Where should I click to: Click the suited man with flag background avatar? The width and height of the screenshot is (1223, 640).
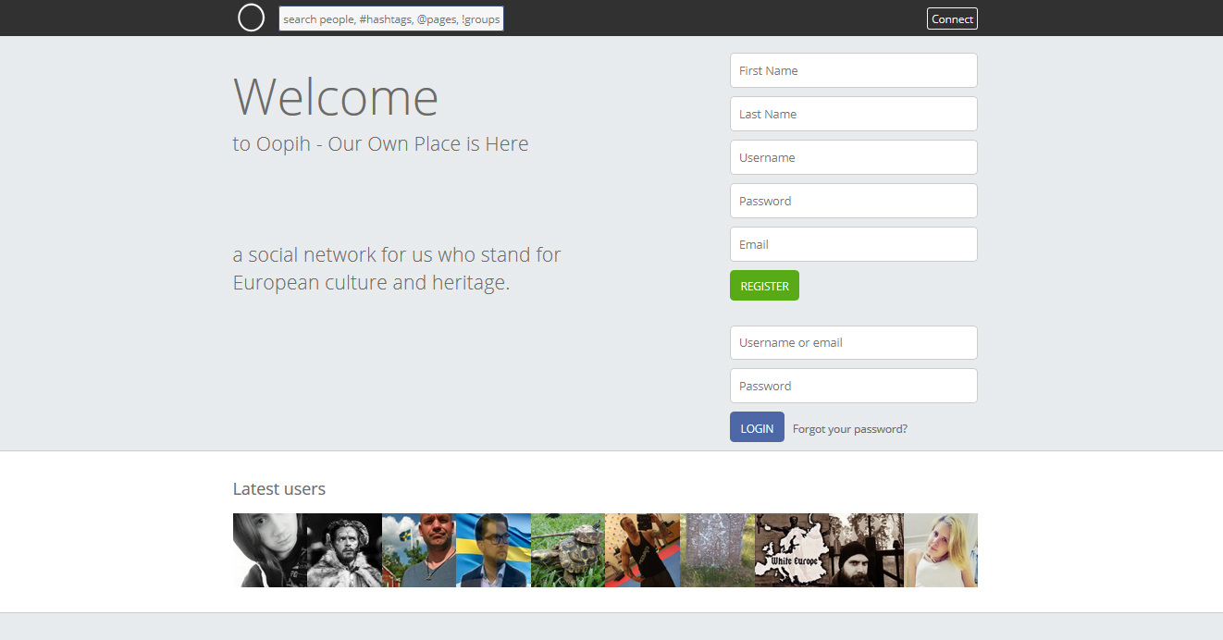[493, 550]
